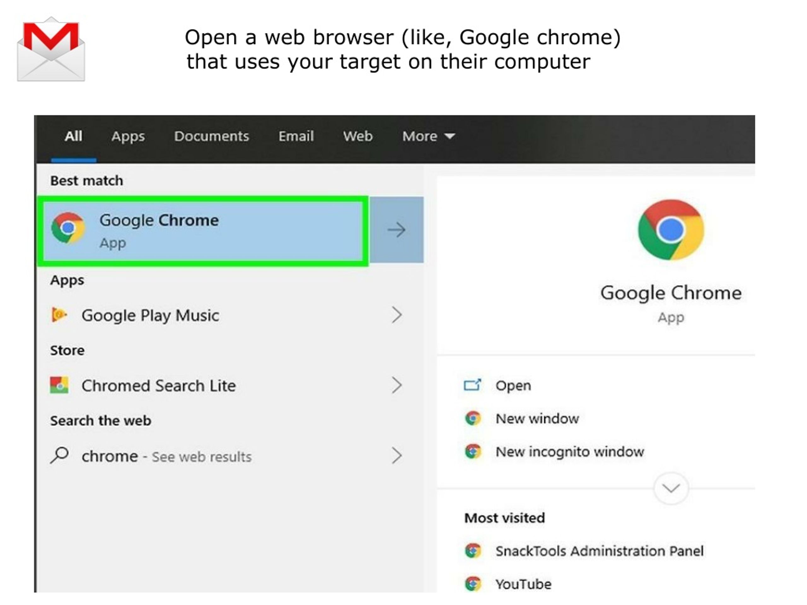Open the More dropdown in the search tabs
The height and width of the screenshot is (605, 807).
click(428, 136)
